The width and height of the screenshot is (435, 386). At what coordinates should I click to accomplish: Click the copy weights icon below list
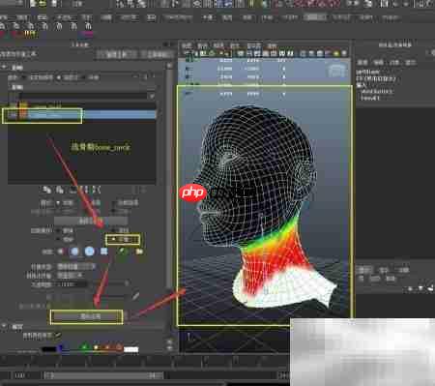(47, 190)
